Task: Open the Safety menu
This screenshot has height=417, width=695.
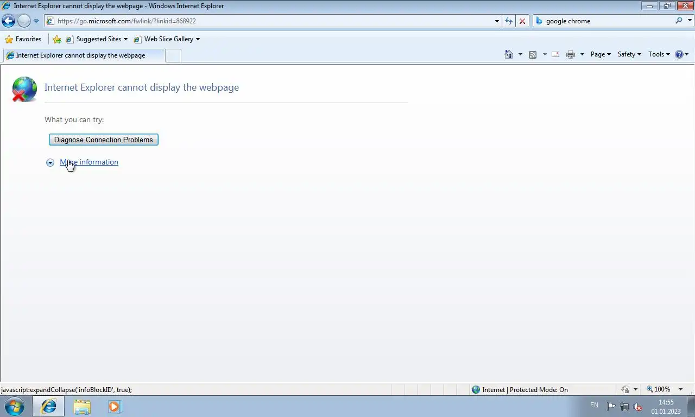Action: [629, 54]
